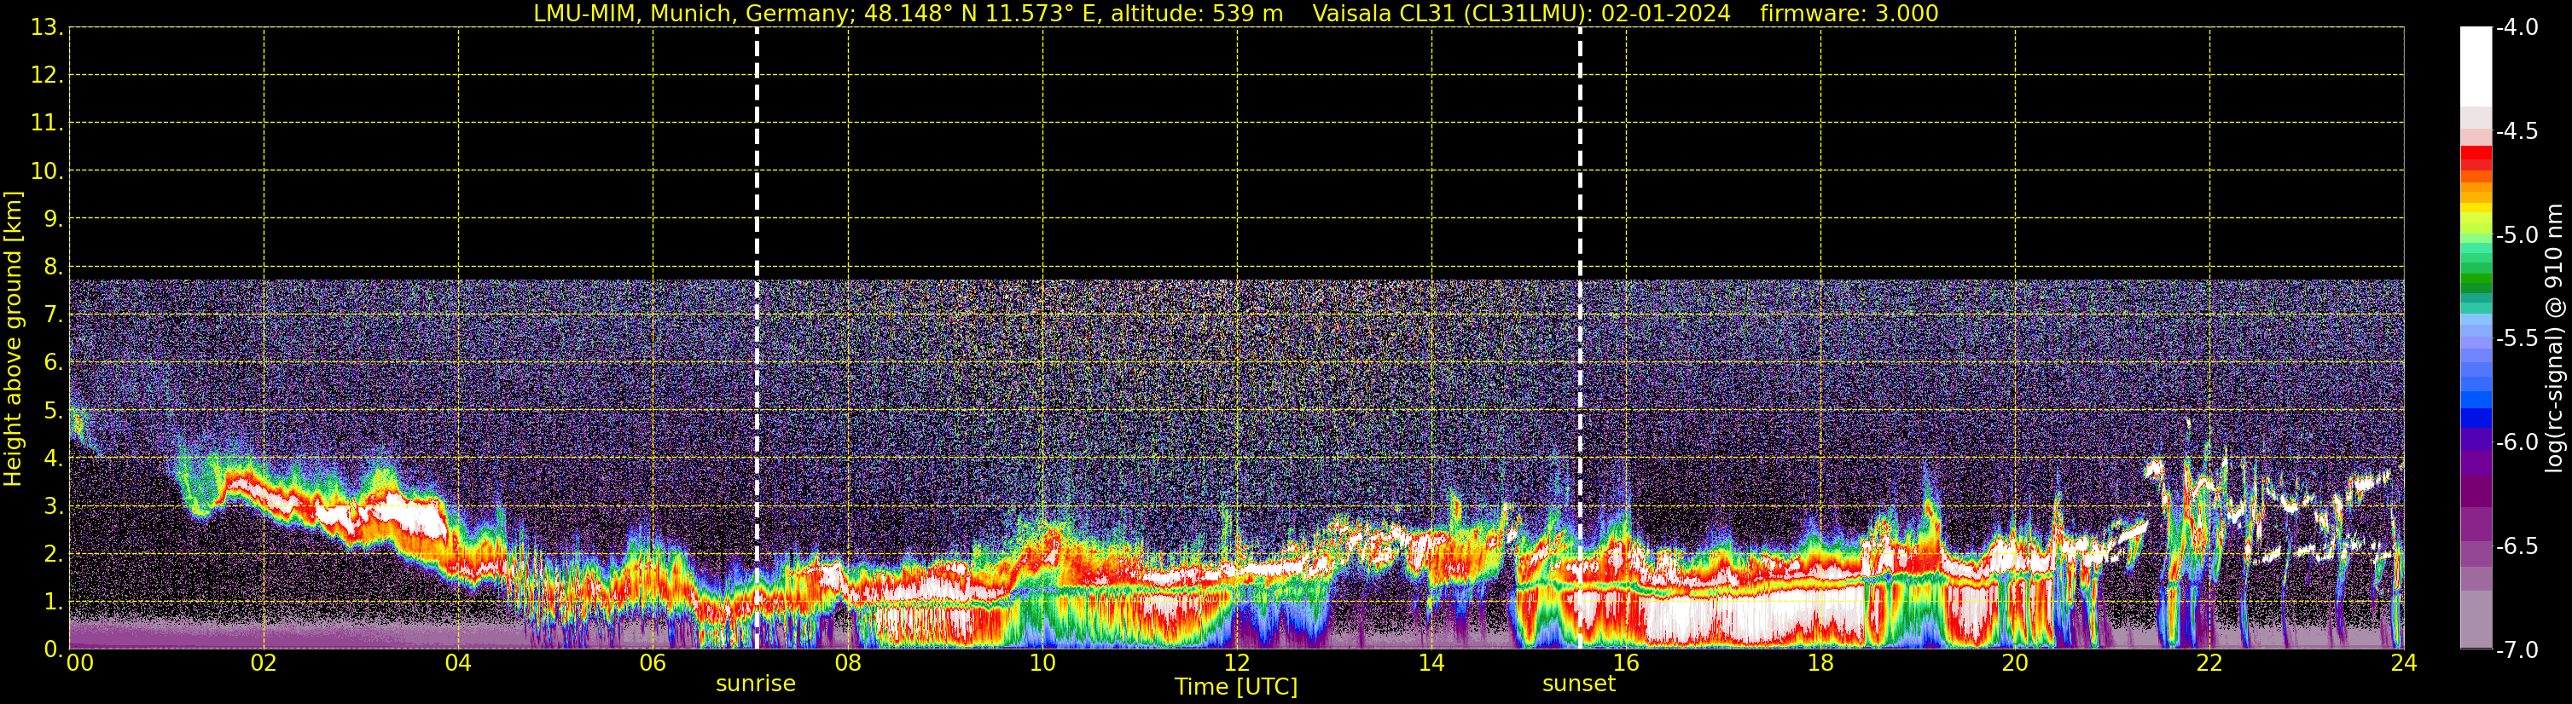
Task: Click the sunrise label below the time axis
Action: pyautogui.click(x=755, y=684)
